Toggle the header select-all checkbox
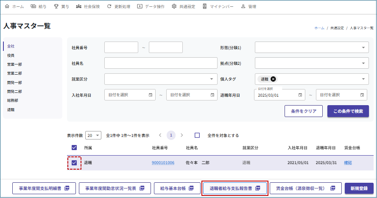 click(75, 148)
